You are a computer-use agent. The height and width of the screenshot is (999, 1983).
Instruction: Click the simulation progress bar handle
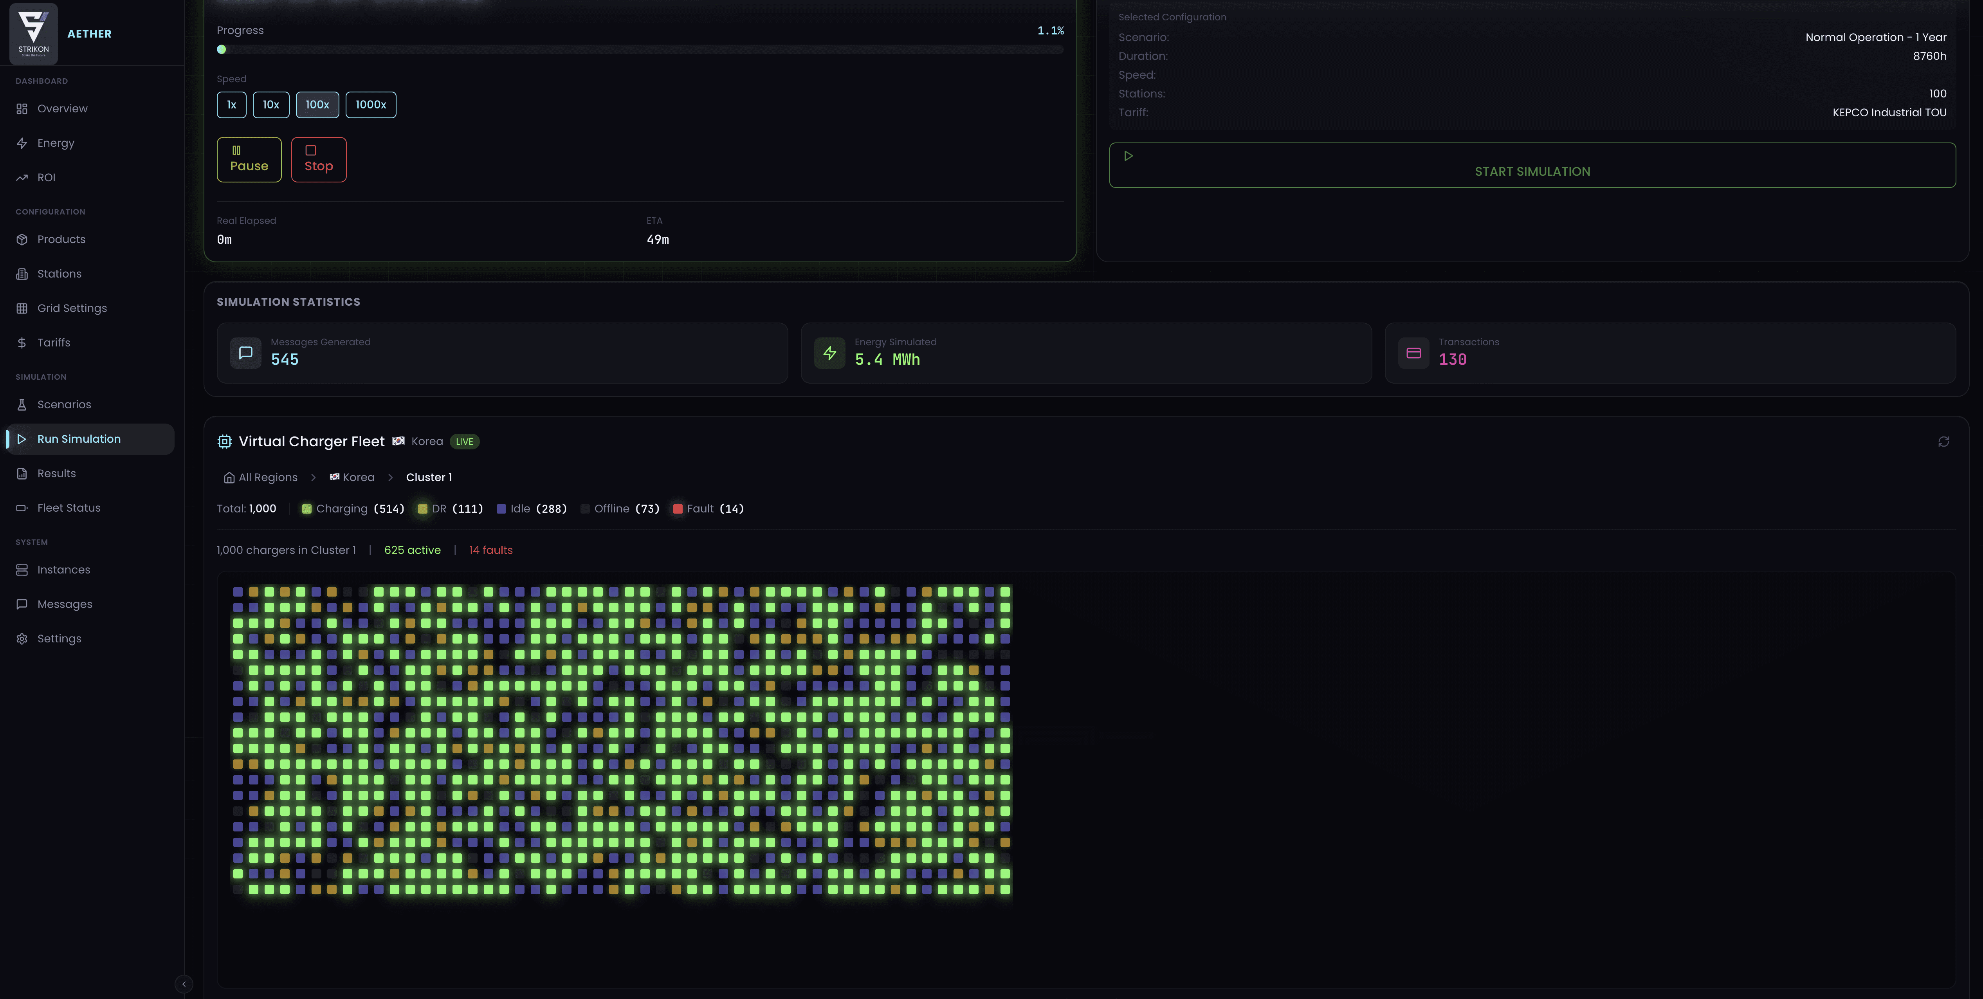(x=222, y=49)
